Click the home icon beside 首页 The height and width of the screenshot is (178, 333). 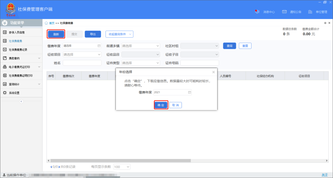pos(46,23)
